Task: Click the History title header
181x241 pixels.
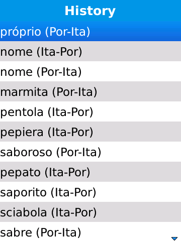Action: (x=90, y=11)
